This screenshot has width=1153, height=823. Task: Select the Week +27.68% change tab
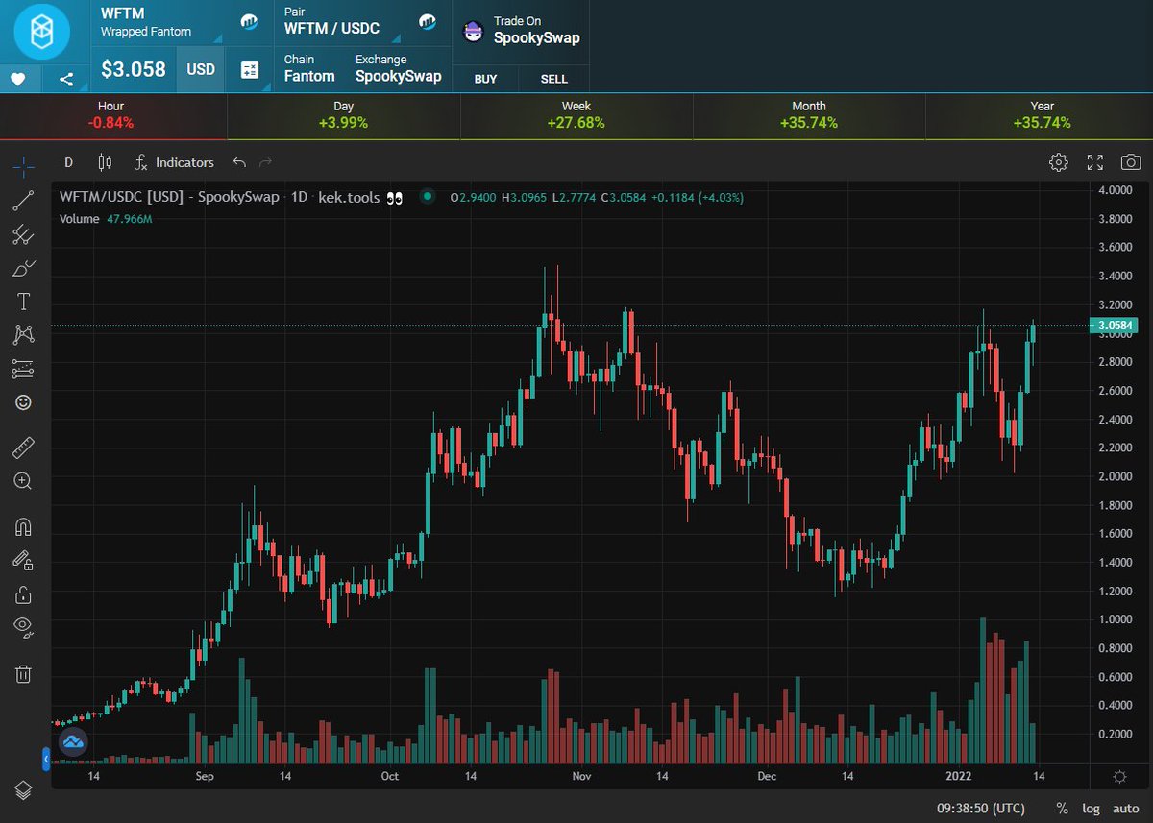point(576,115)
